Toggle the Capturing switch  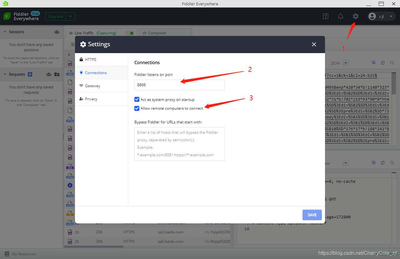pos(129,33)
